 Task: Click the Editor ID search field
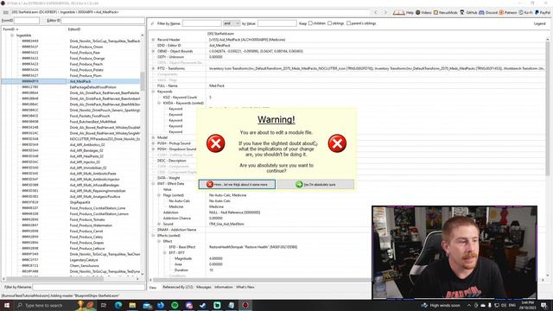103,21
